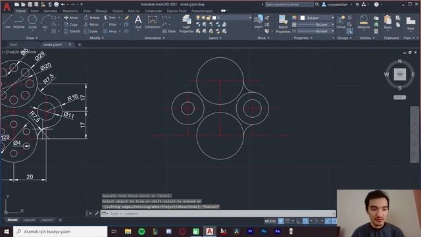The width and height of the screenshot is (421, 237).
Task: Click the Undo arrow in quick access toolbar
Action: pos(63,5)
